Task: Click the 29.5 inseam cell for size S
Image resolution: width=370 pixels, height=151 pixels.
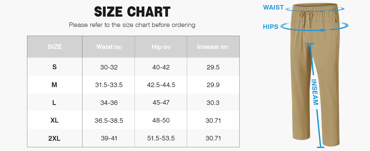Action: [x=213, y=67]
